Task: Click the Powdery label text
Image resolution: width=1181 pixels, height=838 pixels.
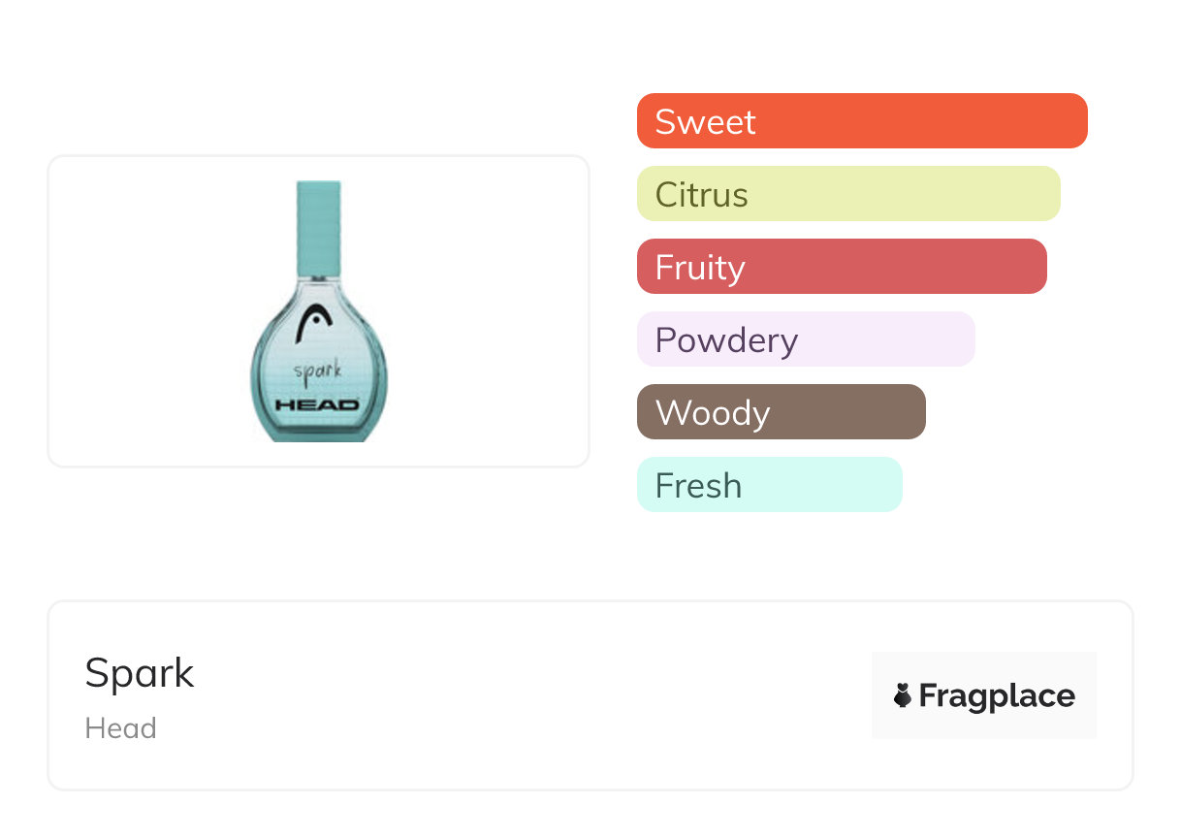Action: (726, 340)
